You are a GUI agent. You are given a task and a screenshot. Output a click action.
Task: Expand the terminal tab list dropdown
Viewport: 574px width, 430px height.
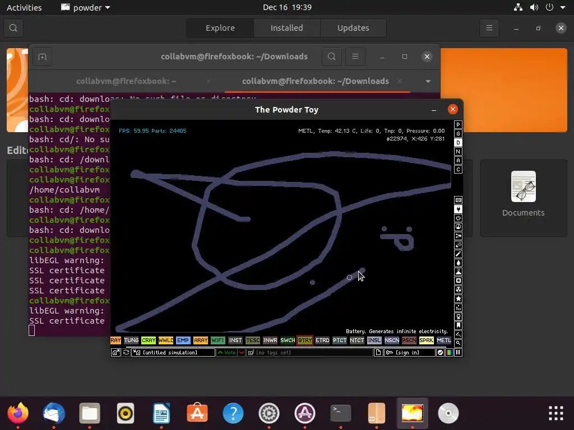pos(428,81)
